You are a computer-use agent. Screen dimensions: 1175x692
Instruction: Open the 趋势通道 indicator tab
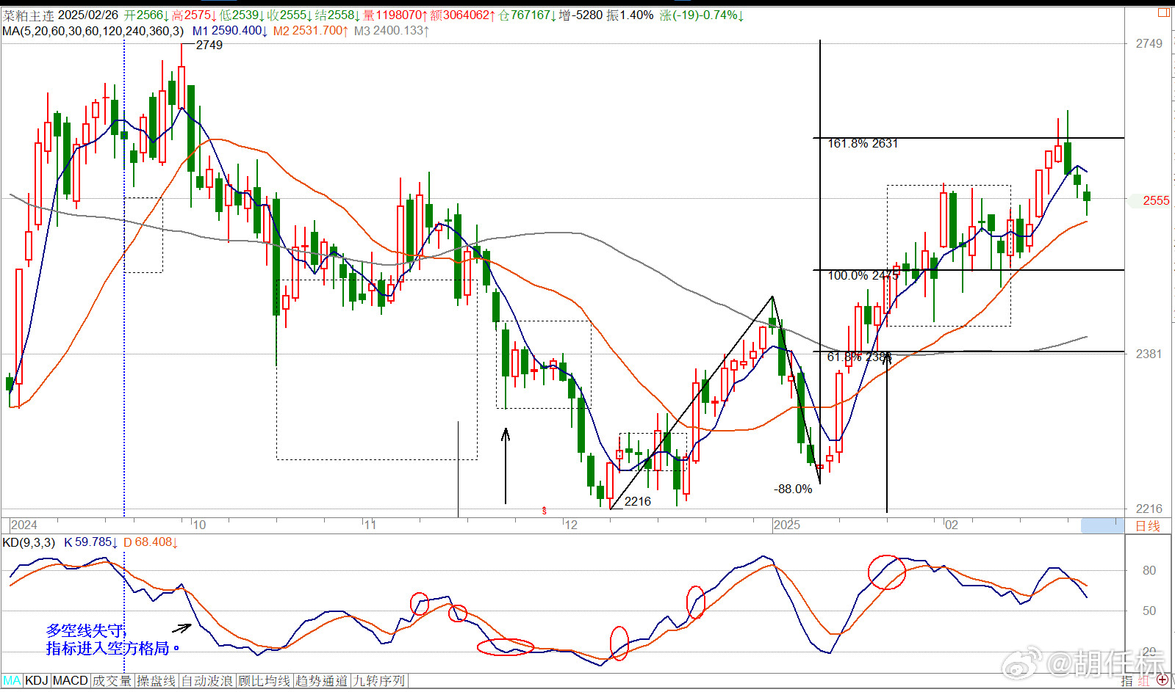322,681
